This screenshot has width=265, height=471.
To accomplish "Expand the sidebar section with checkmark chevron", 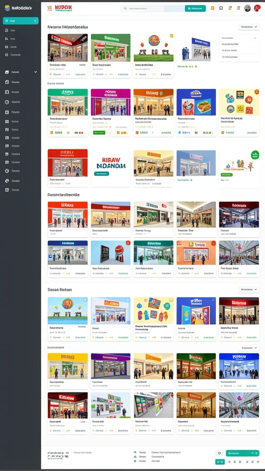I will [x=21, y=72].
